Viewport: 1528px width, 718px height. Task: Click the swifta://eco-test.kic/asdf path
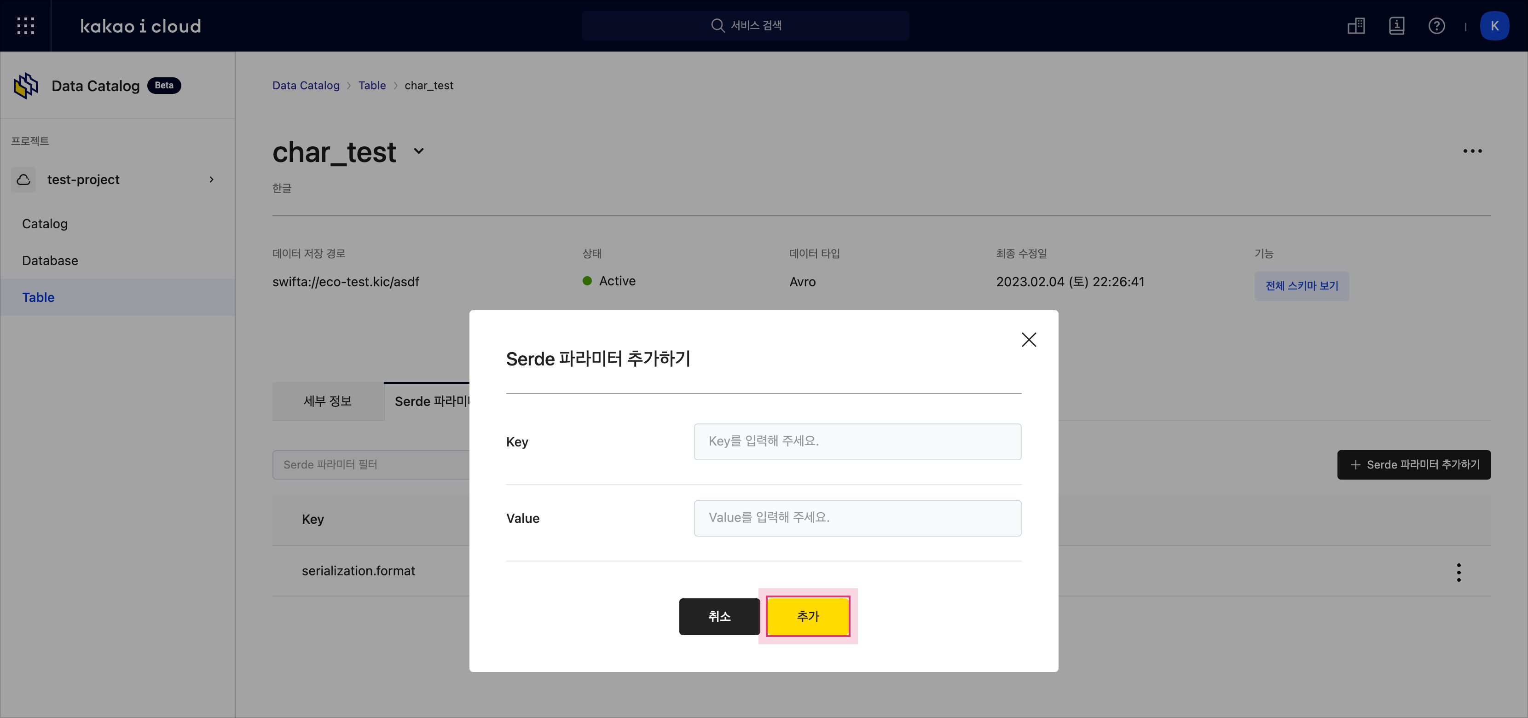tap(346, 282)
